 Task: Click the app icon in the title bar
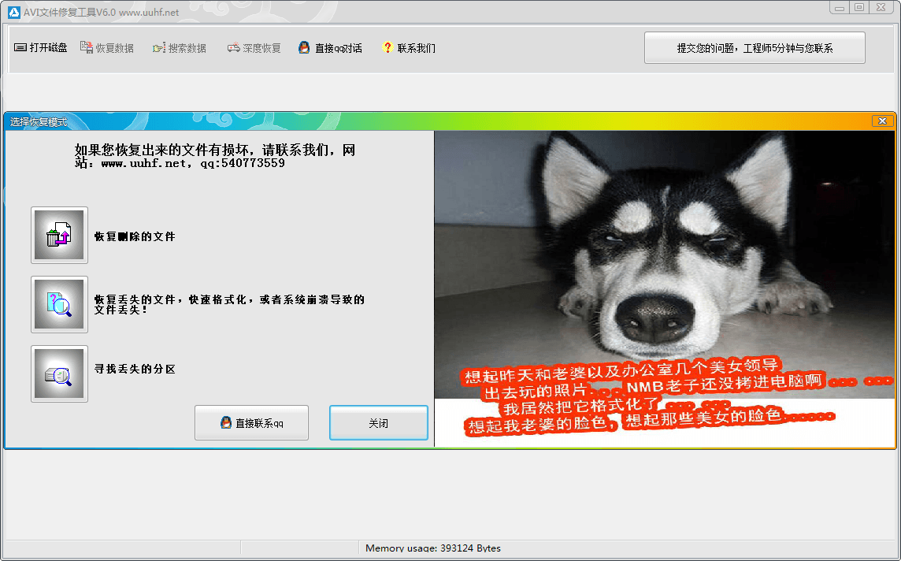pos(13,12)
